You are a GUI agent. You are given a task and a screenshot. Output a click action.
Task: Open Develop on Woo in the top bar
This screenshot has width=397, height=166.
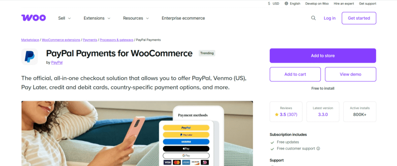[x=317, y=3]
